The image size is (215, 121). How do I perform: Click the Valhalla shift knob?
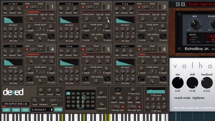tap(192, 83)
